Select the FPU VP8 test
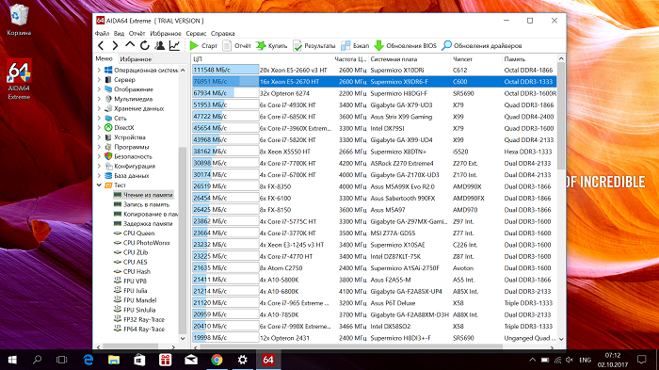Viewport: 659px width, 370px height. (135, 282)
